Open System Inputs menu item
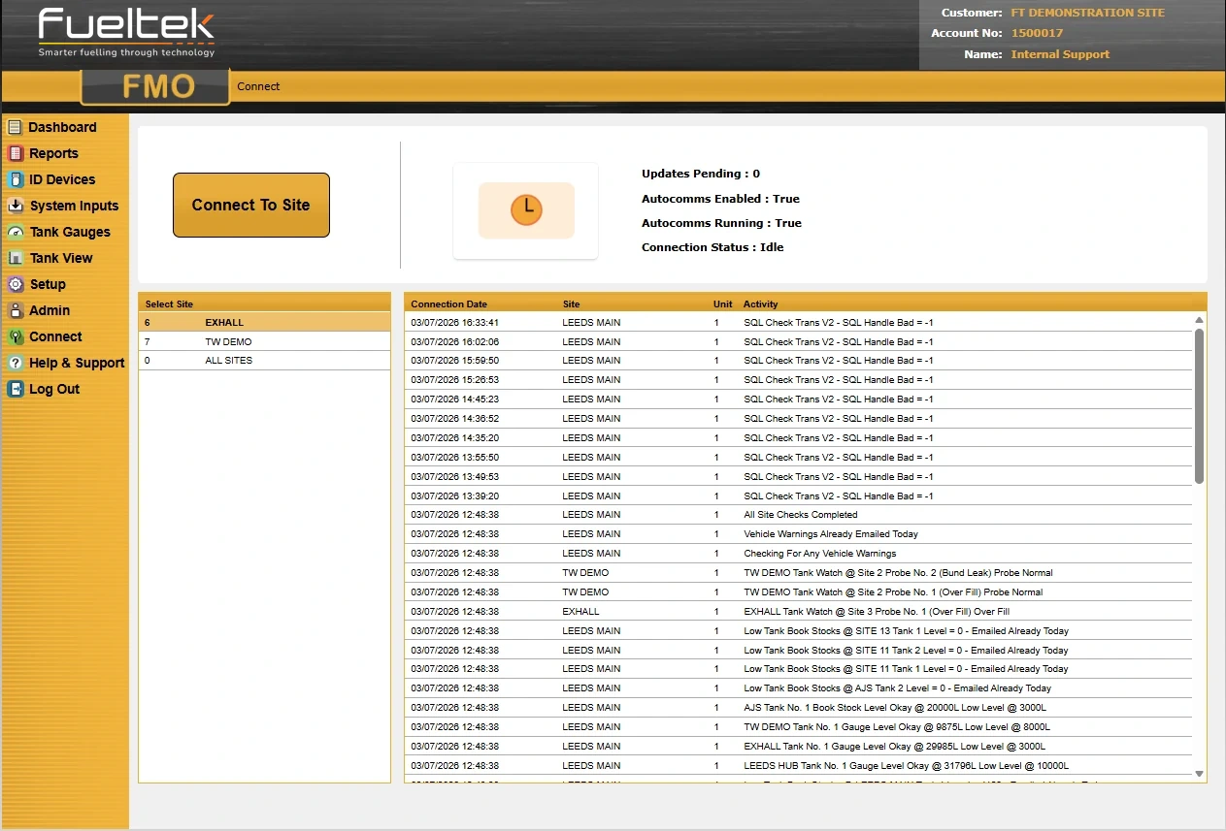Viewport: 1226px width, 831px height. point(74,206)
